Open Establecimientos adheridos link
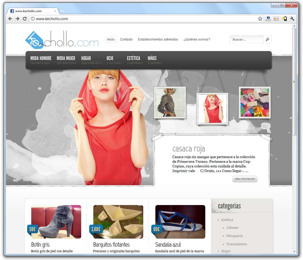The width and height of the screenshot is (303, 260). (x=158, y=39)
